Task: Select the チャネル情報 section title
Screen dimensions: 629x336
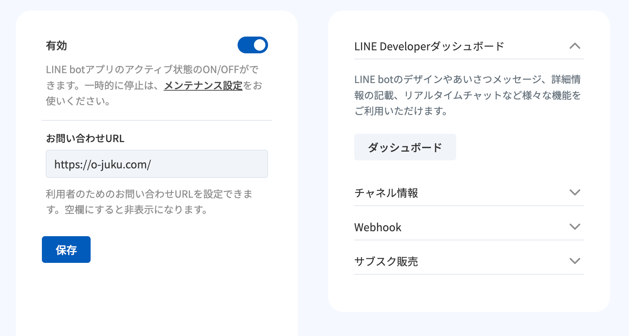Action: (386, 193)
